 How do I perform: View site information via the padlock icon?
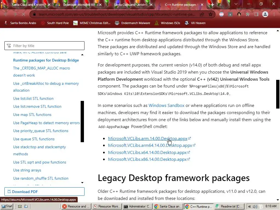point(35,14)
